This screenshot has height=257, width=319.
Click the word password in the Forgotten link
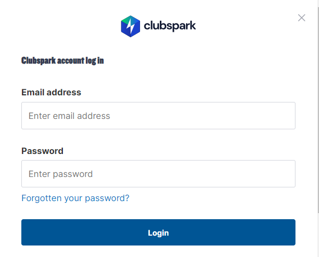pyautogui.click(x=107, y=198)
